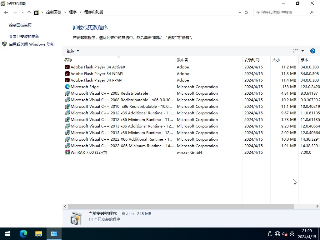Unmute audio via the speaker tray icon
The height and width of the screenshot is (240, 320).
[284, 233]
